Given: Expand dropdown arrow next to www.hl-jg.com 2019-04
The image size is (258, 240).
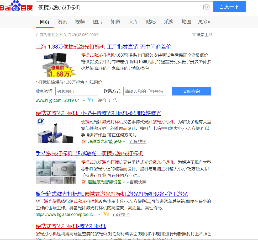Looking at the screenshot, I should pyautogui.click(x=84, y=101).
